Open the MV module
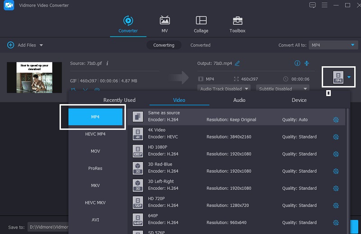 click(165, 24)
